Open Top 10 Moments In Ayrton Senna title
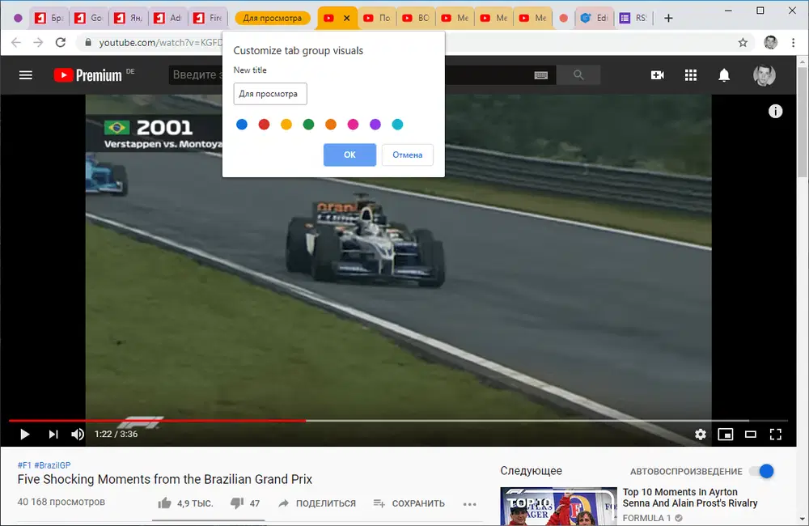Screen dimensions: 809x526 690,498
